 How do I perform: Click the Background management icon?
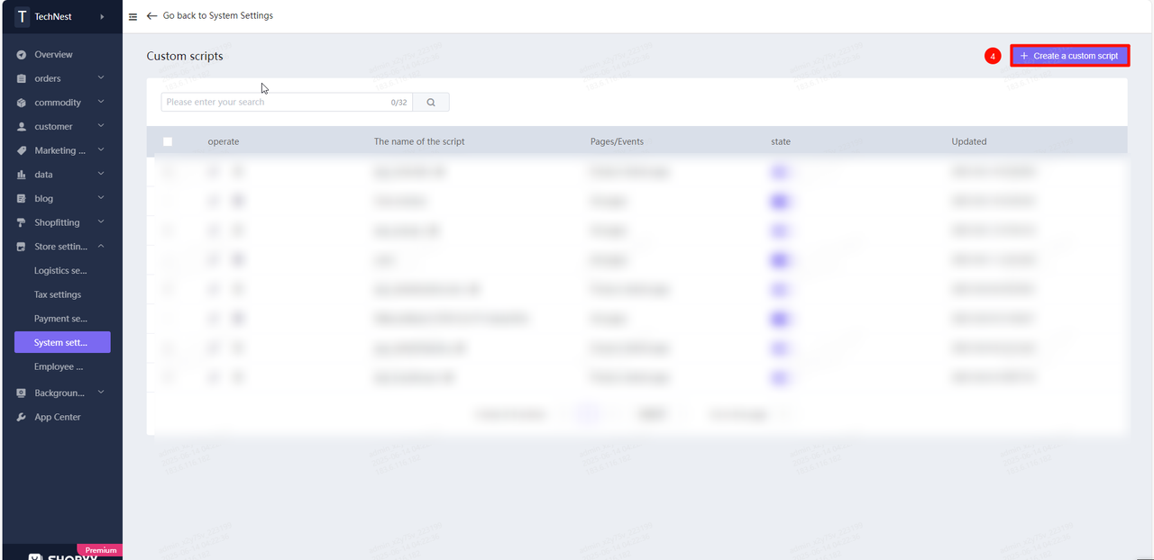(x=22, y=393)
